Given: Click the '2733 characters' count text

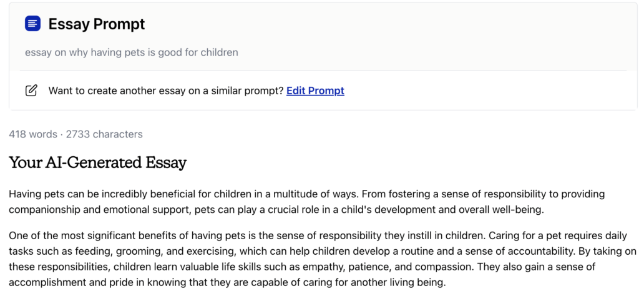Looking at the screenshot, I should [104, 134].
